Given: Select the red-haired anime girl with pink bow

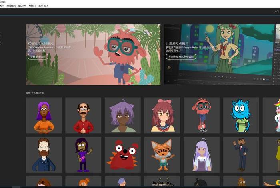Looking at the screenshot, I should point(162,115).
